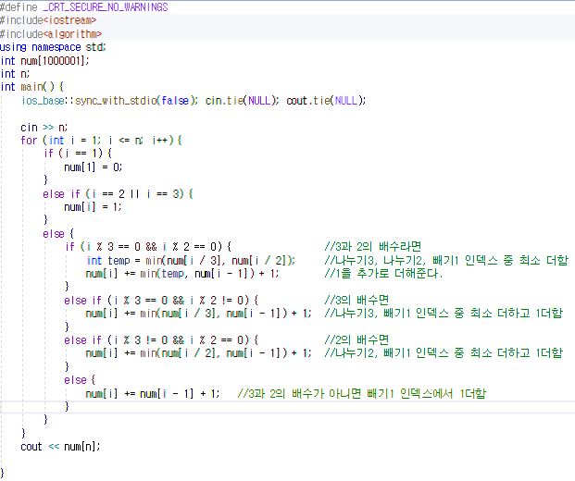
Task: Click the 'if (i == 1) {' line
Action: point(78,154)
